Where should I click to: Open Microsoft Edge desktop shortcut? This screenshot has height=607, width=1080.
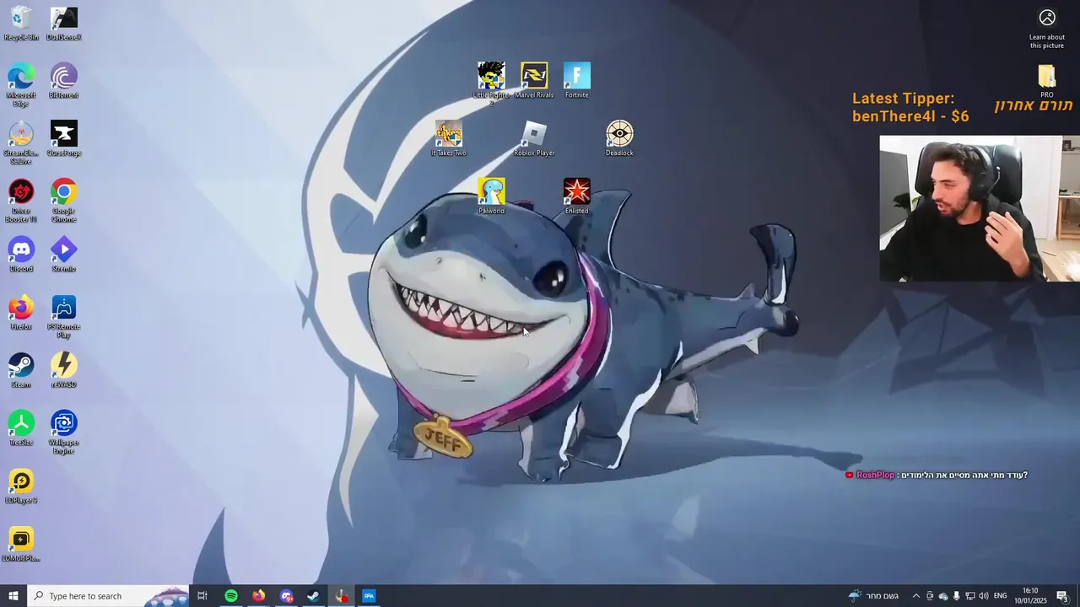click(21, 85)
